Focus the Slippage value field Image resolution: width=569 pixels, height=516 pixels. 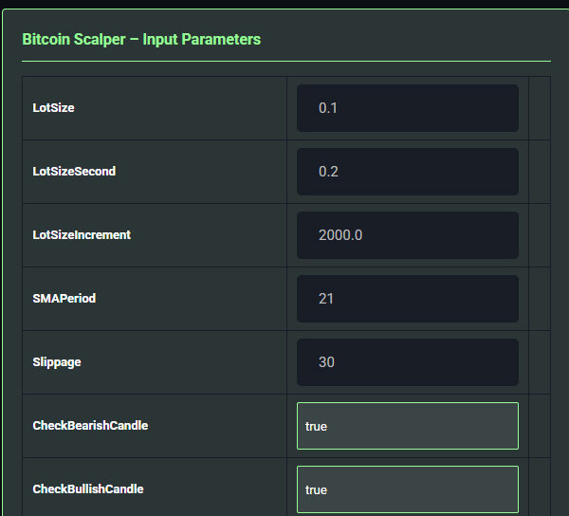tap(407, 362)
